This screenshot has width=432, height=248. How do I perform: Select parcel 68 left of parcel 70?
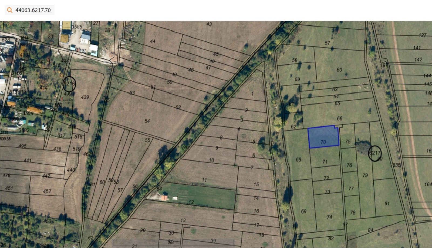(298, 160)
